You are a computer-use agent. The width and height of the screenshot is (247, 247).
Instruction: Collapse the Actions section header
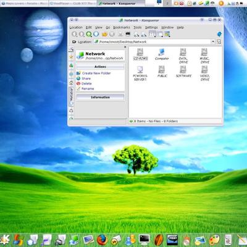pos(100,67)
